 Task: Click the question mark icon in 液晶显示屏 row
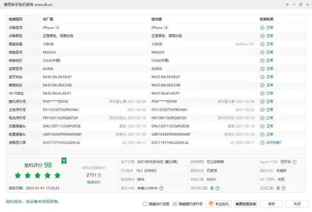(x=262, y=142)
